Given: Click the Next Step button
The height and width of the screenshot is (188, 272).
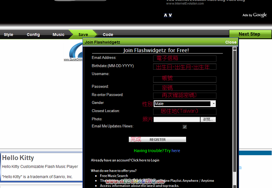Looking at the screenshot, I should click(x=249, y=34).
